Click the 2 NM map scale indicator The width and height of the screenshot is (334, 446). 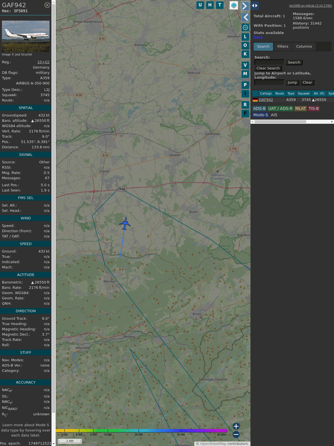click(x=70, y=441)
